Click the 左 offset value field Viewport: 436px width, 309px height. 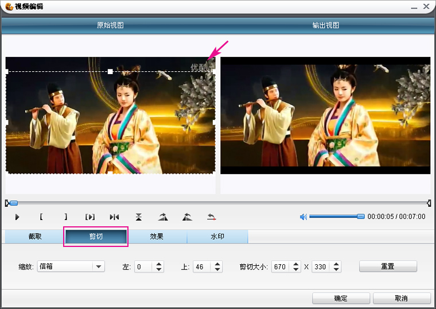[143, 266]
